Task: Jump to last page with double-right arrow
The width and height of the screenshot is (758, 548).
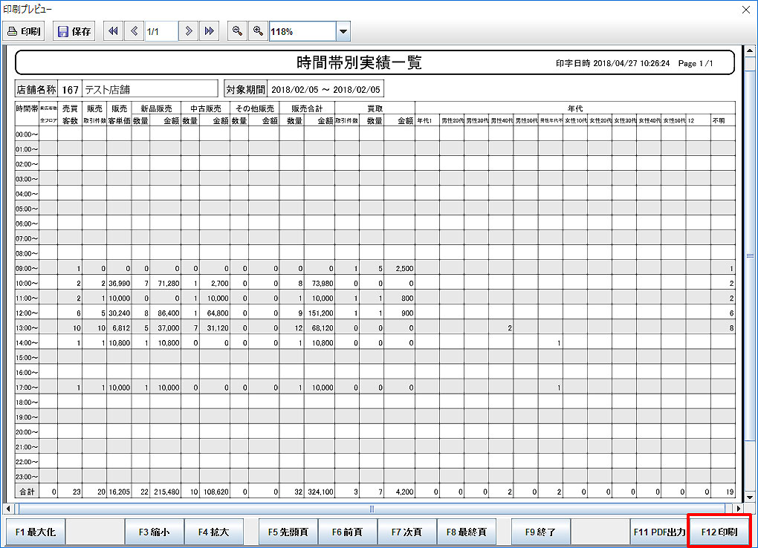Action: 210,31
